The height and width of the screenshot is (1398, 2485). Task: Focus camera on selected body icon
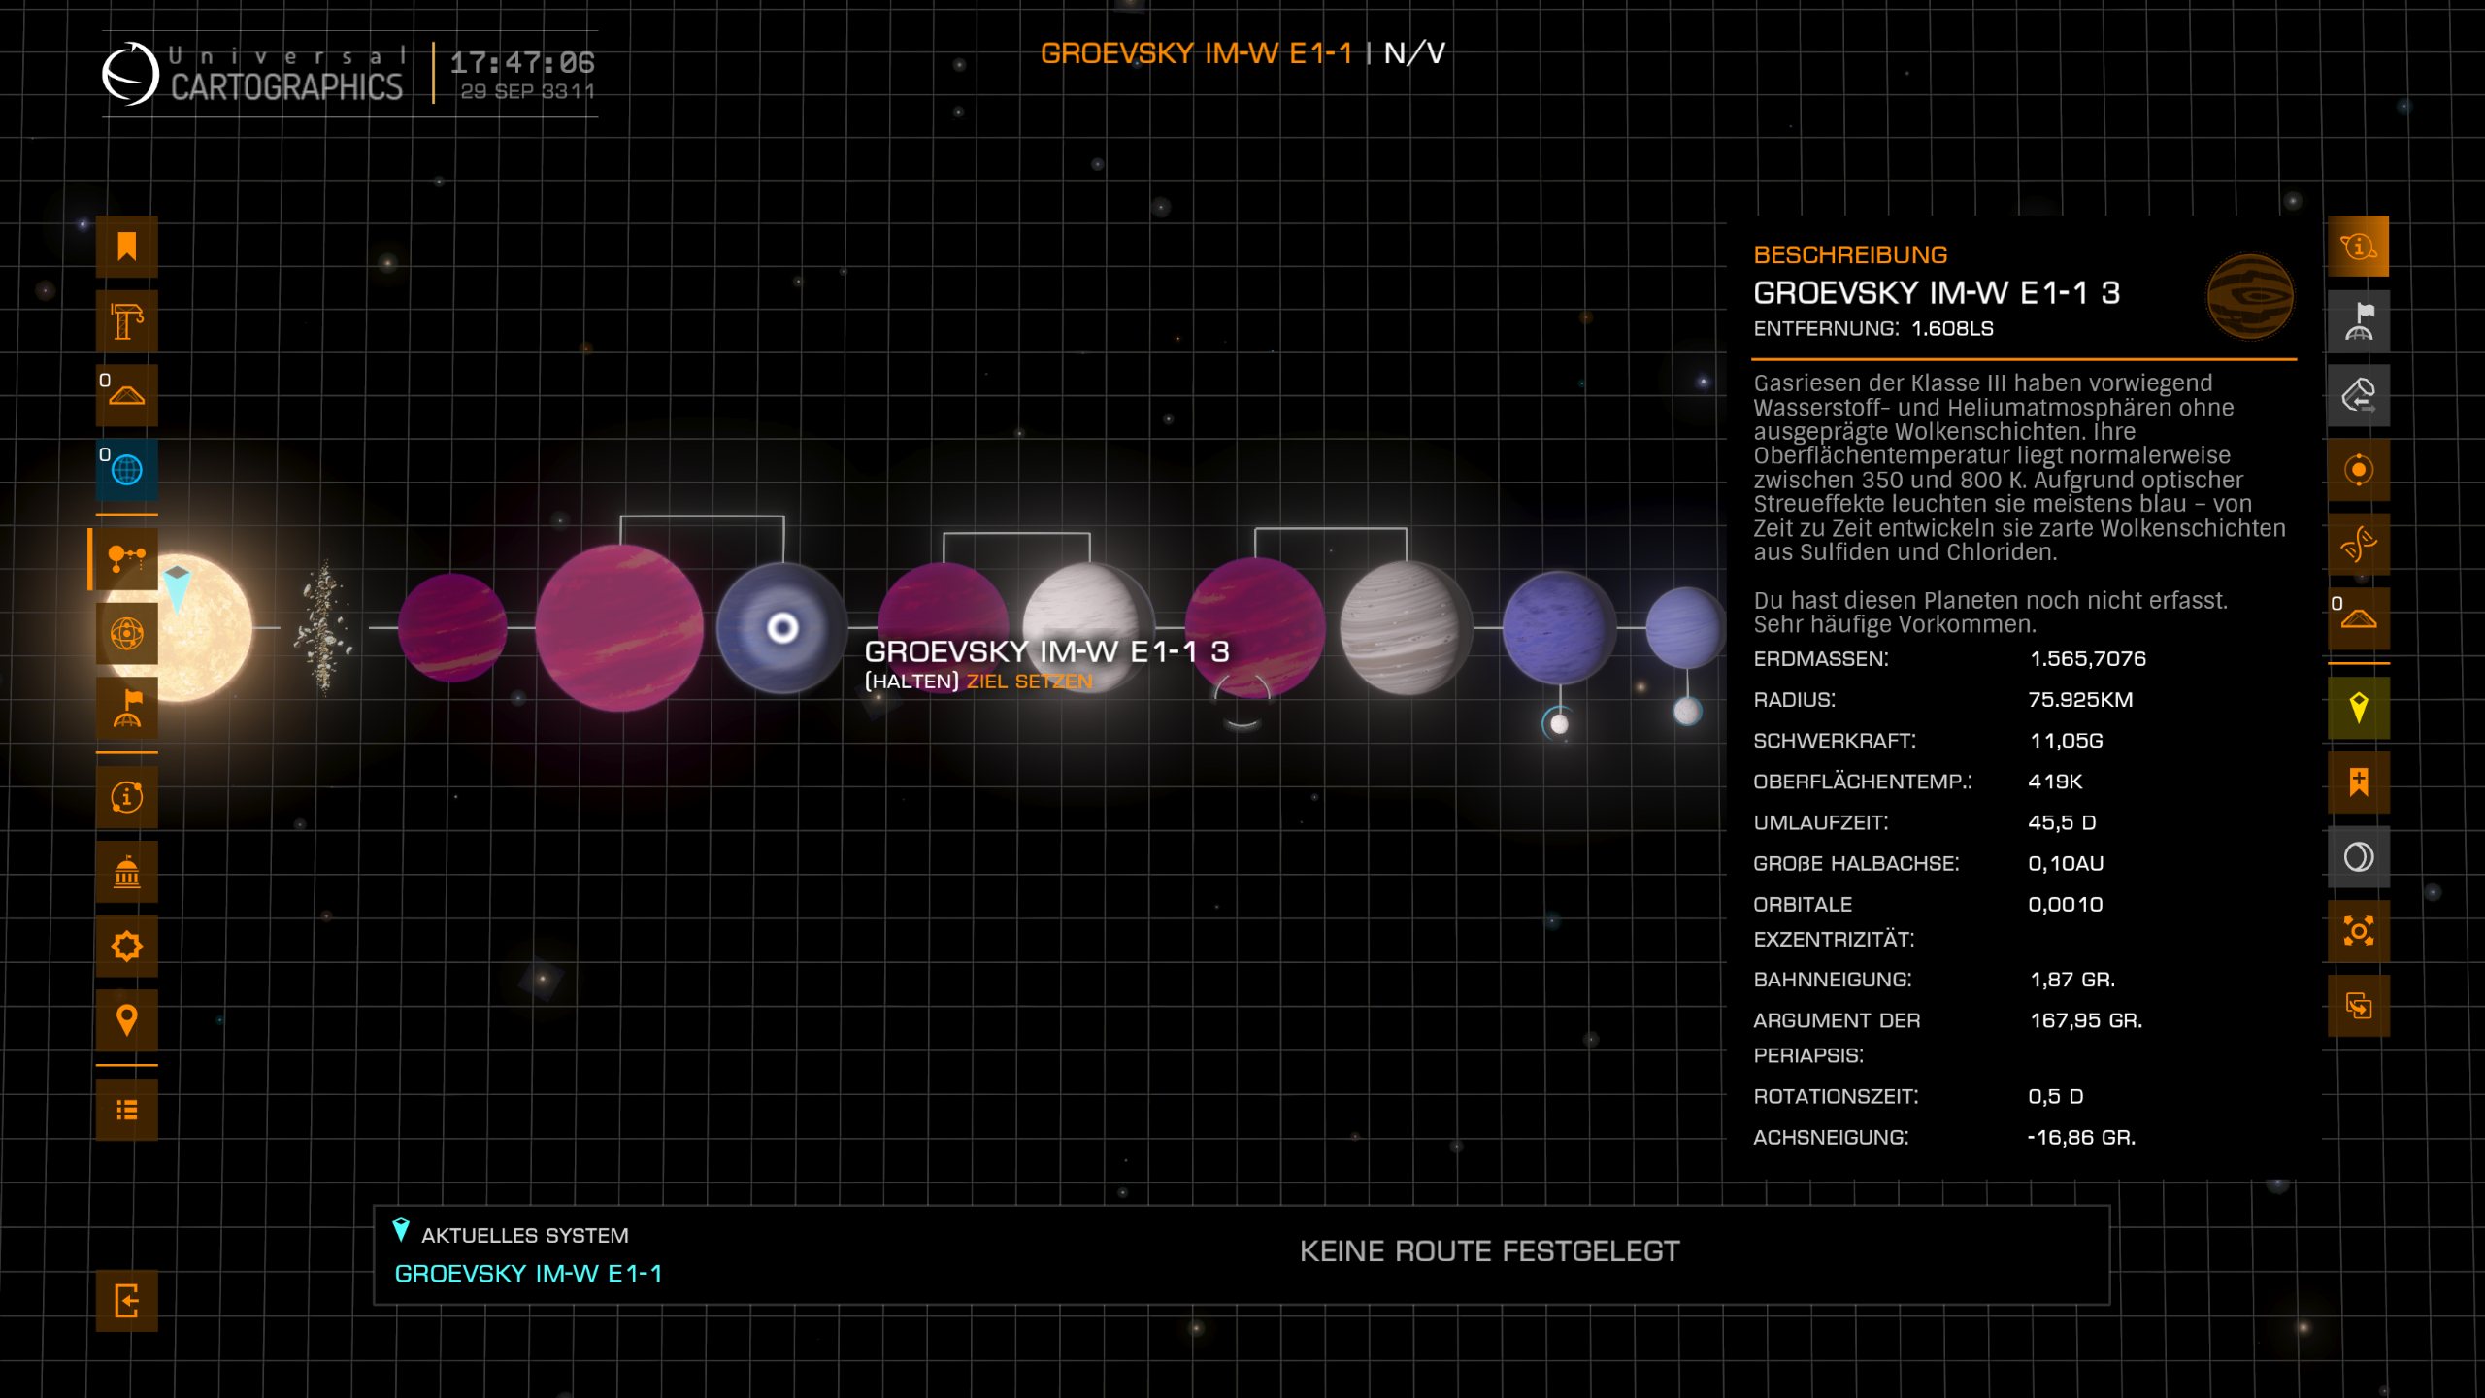2358,931
